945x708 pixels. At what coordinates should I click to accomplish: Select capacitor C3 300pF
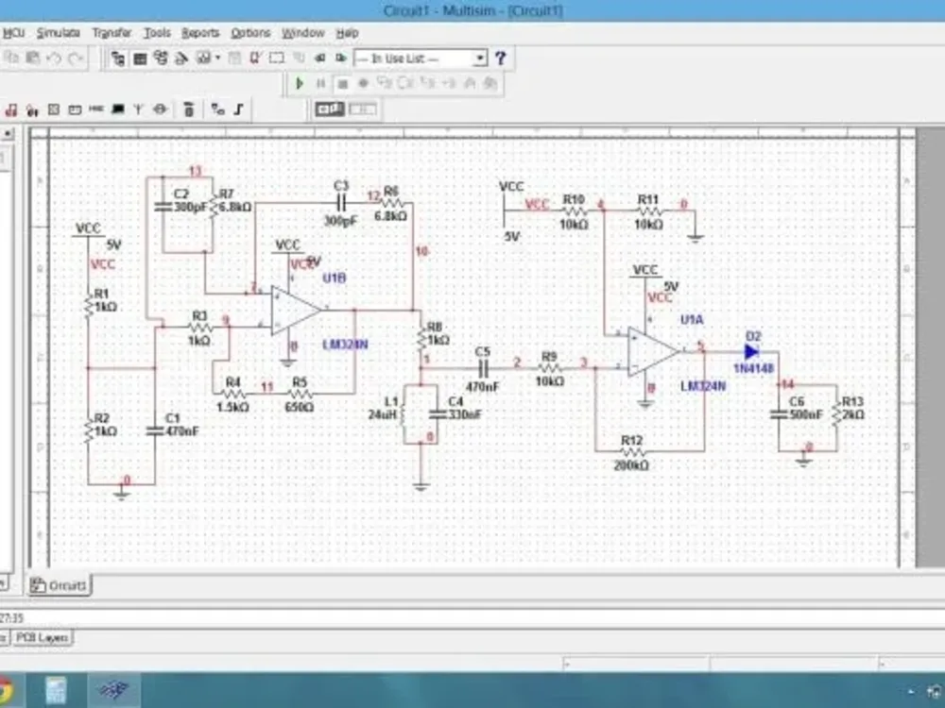341,202
